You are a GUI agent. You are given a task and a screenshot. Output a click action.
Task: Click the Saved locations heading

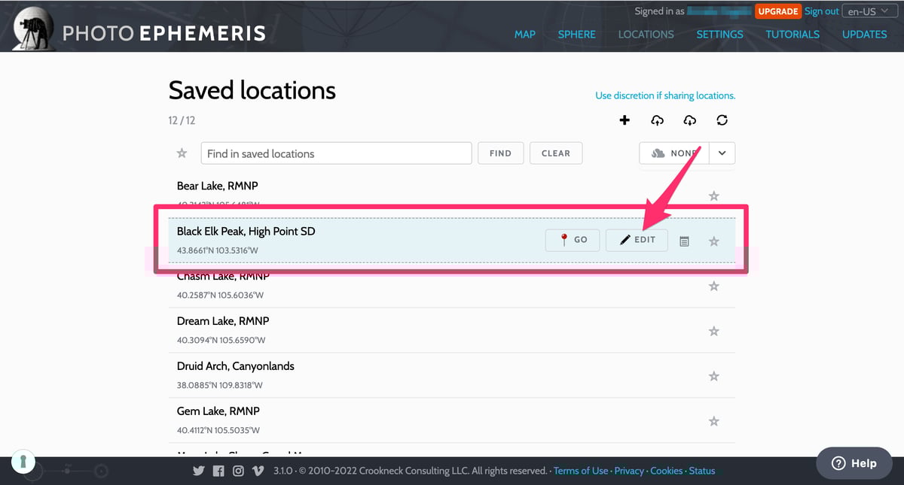[252, 90]
